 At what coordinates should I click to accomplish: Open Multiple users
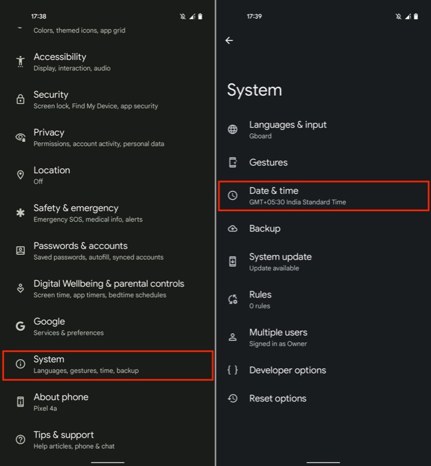click(324, 337)
